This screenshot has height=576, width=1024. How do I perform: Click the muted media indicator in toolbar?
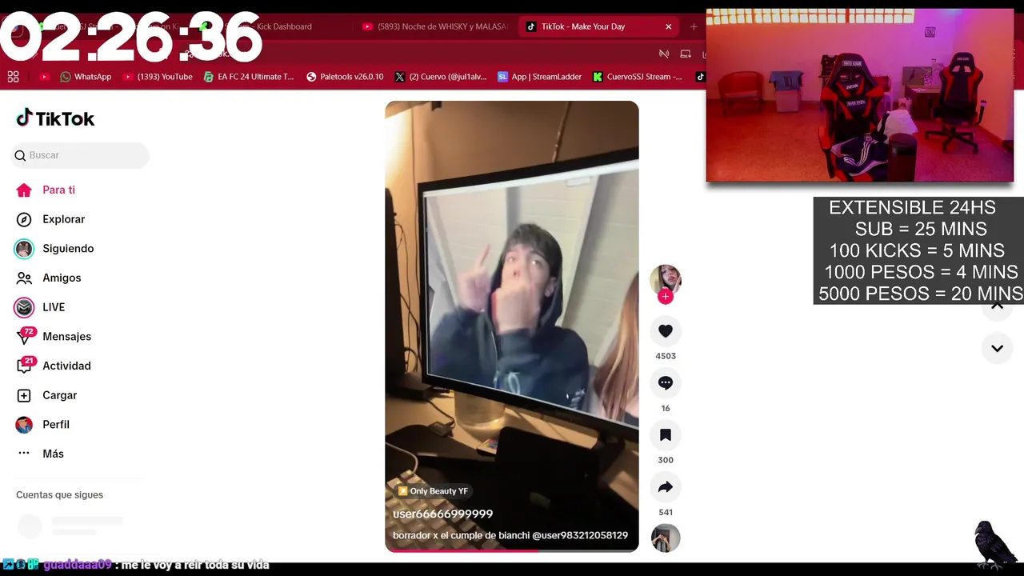tap(663, 54)
